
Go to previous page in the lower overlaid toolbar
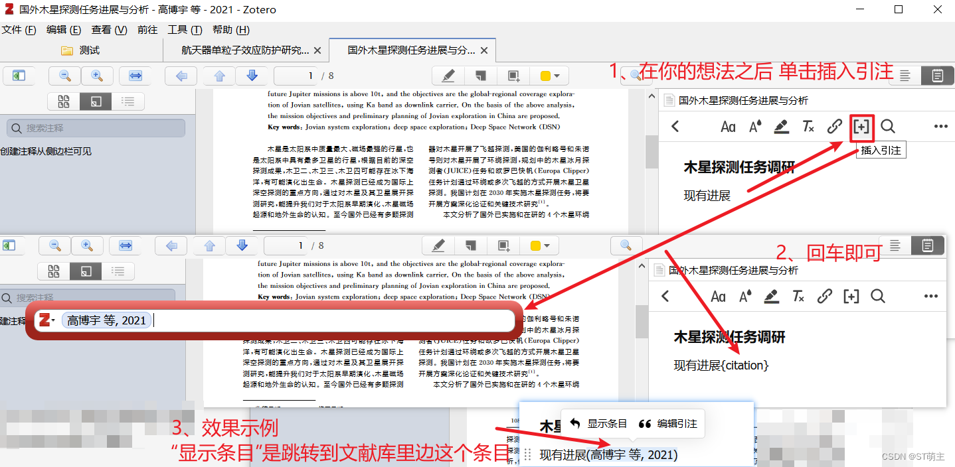(210, 245)
